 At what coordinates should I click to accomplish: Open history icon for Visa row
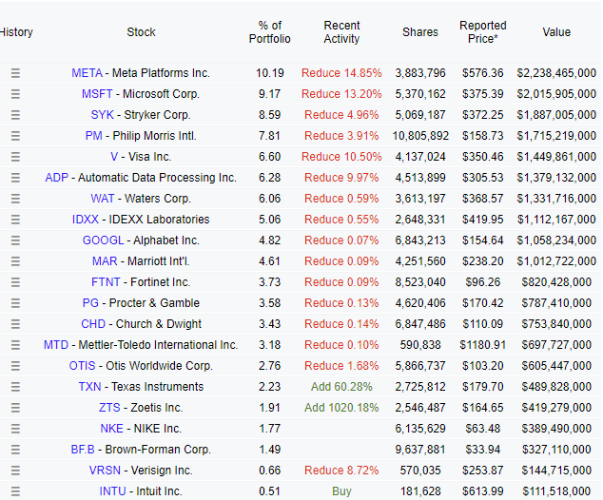(x=15, y=157)
